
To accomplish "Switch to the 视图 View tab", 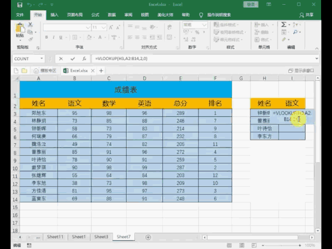I will (x=145, y=15).
